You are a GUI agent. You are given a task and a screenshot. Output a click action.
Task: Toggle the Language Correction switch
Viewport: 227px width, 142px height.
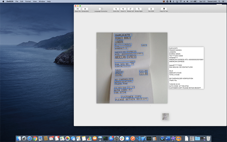click(101, 9)
